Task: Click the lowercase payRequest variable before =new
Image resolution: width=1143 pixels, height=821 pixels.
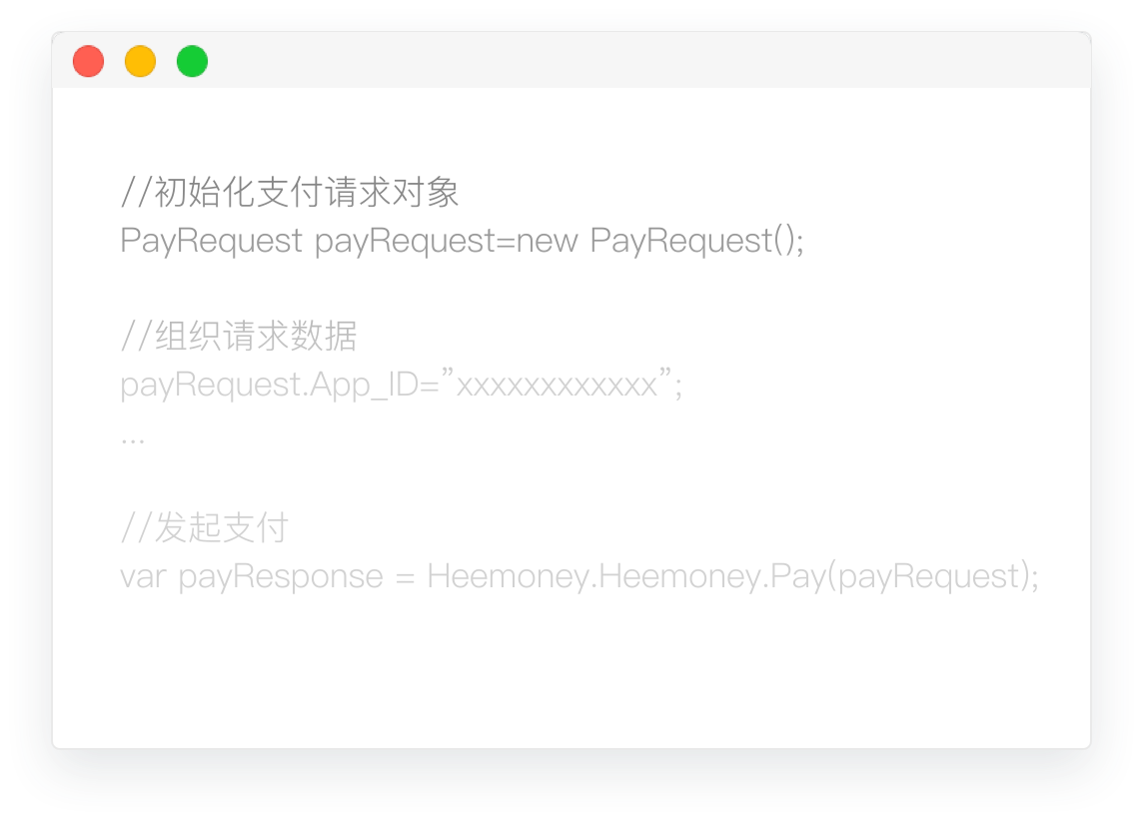Action: point(405,241)
